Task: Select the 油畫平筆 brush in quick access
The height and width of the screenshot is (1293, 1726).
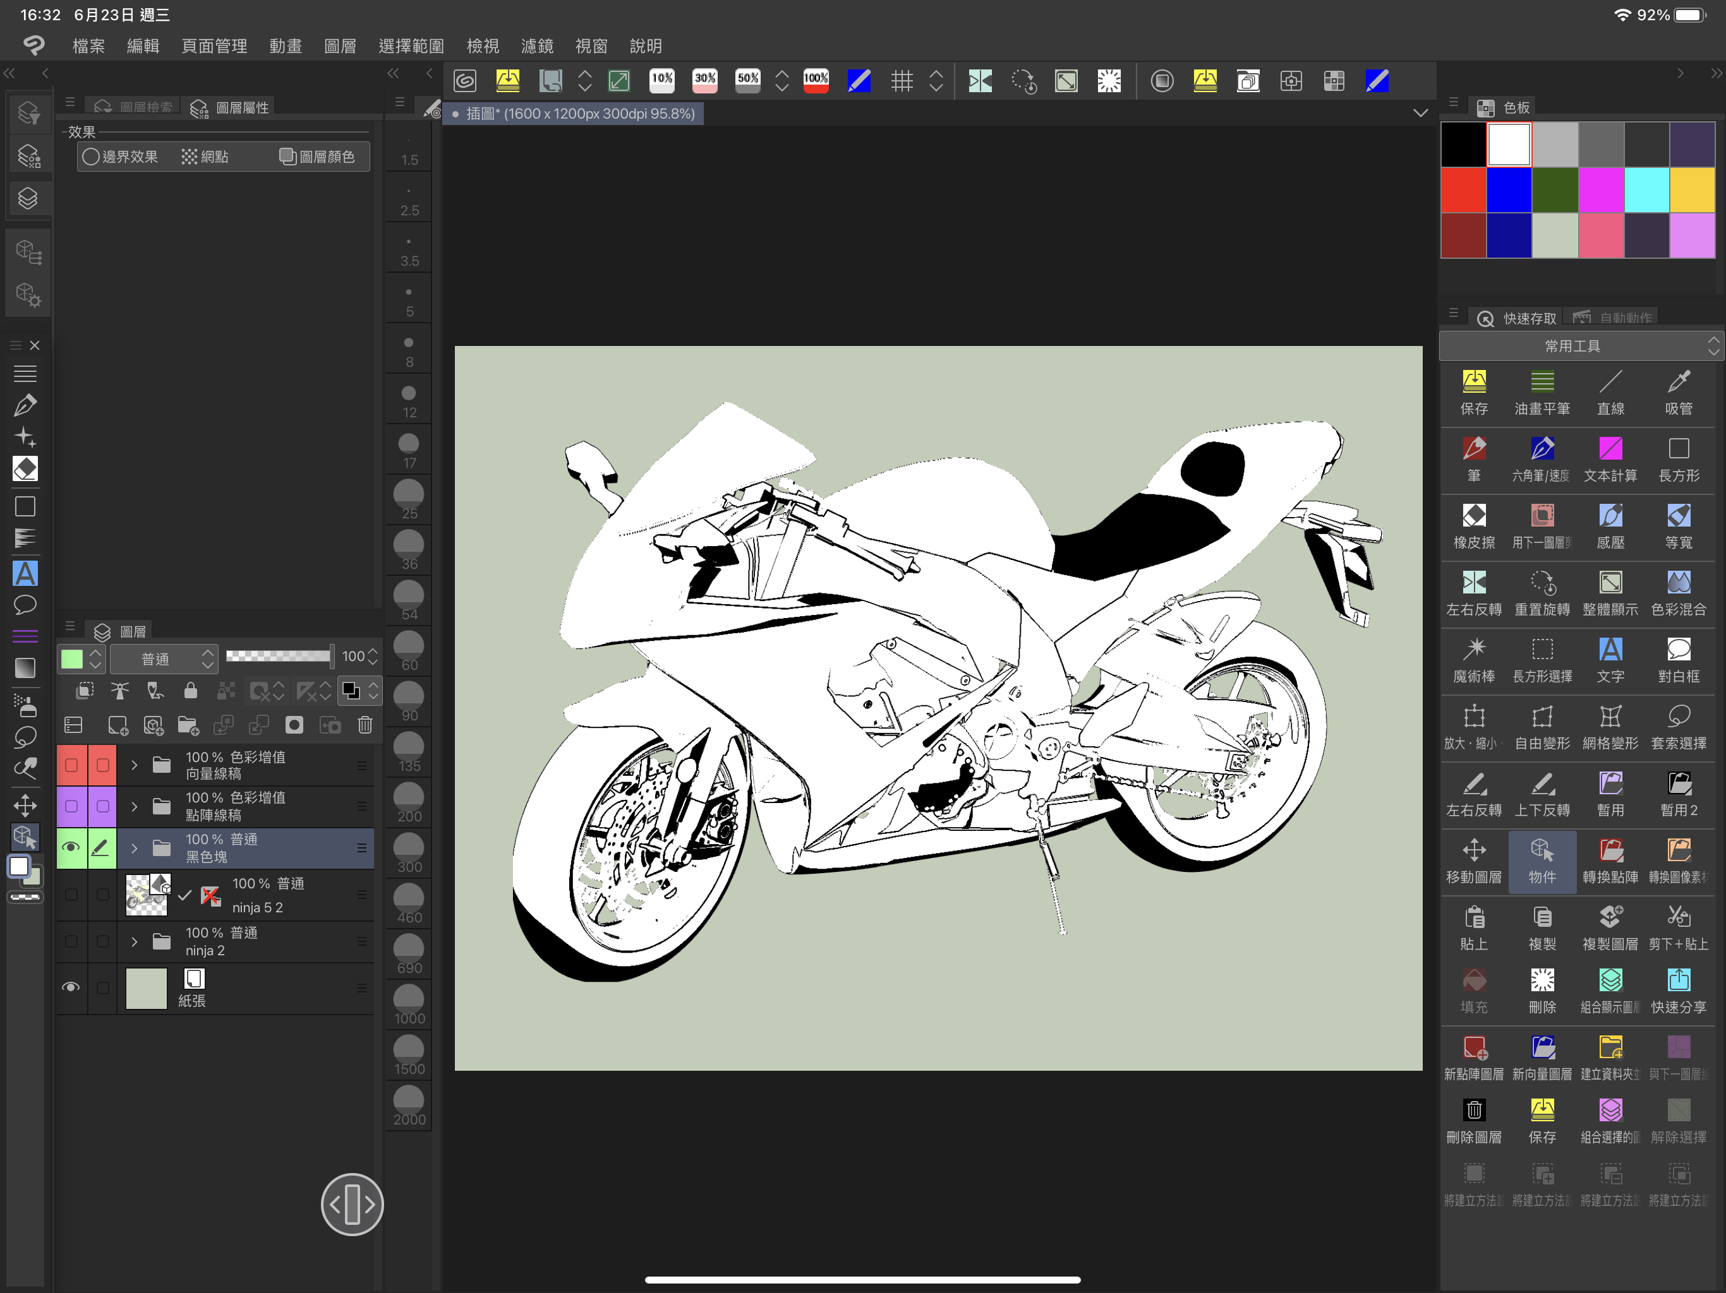Action: [1542, 392]
